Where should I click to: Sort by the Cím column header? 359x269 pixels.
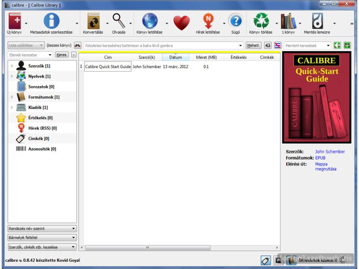click(x=108, y=57)
